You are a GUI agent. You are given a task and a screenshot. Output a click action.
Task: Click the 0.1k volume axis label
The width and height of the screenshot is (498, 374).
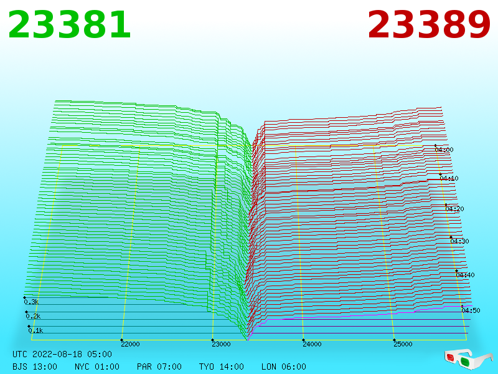pos(35,330)
